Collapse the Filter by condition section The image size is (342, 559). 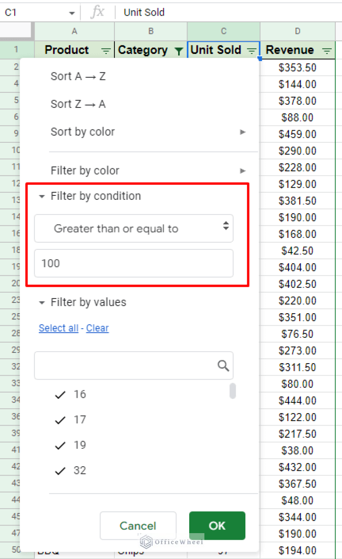pos(41,195)
